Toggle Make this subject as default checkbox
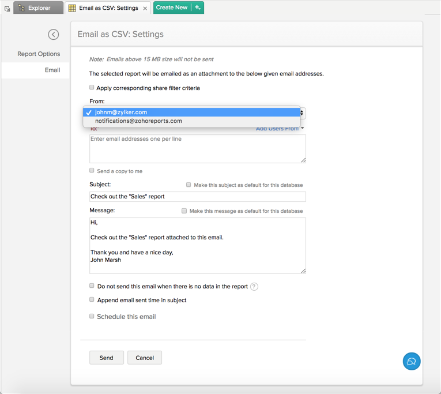This screenshot has height=394, width=441. point(189,185)
